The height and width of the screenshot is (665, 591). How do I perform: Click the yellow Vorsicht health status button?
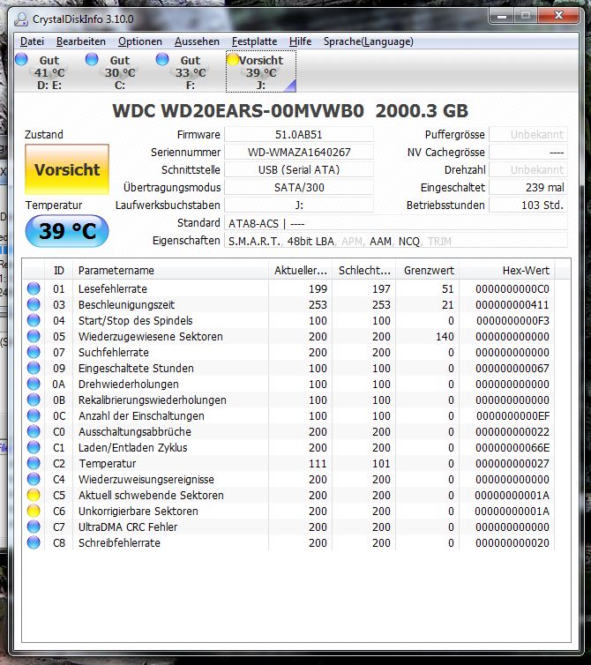coord(67,169)
